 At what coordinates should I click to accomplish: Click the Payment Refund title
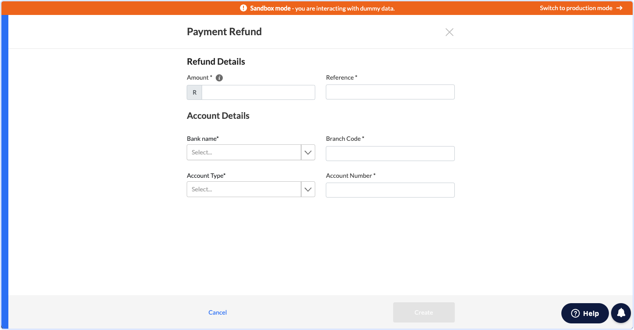pyautogui.click(x=224, y=32)
